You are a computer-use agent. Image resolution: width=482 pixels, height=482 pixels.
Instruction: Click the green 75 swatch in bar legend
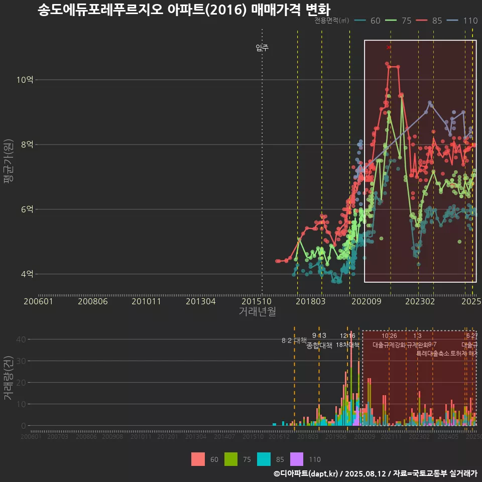231,459
